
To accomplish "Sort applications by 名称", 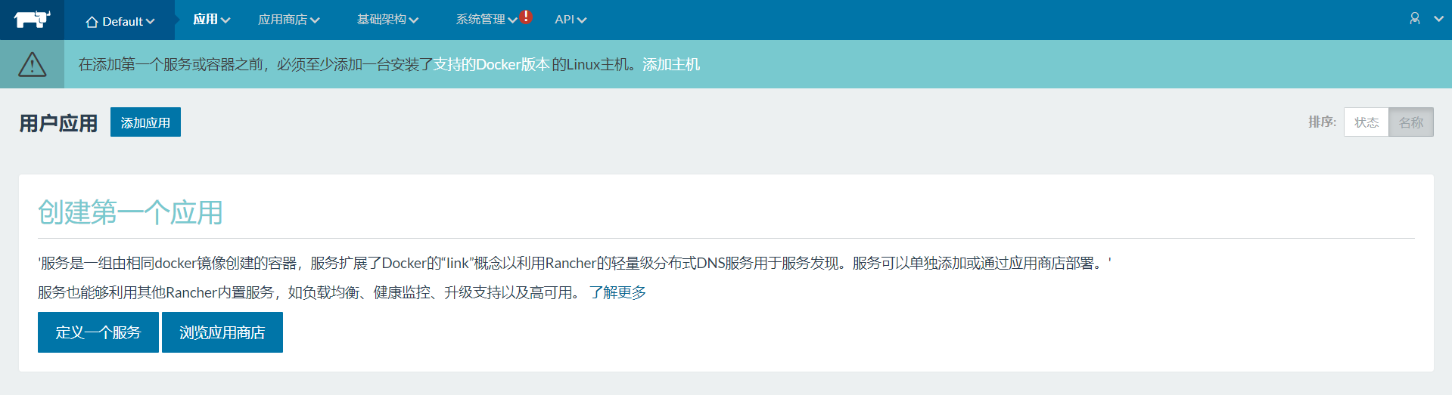I will click(1410, 122).
